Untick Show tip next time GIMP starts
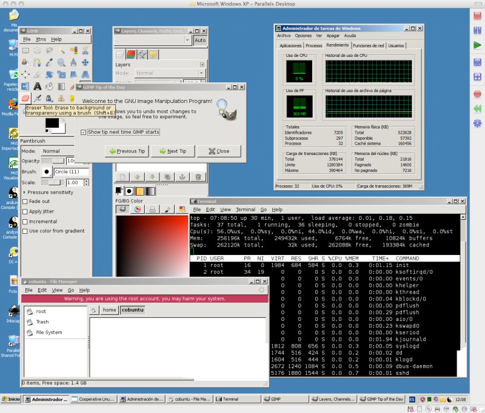The image size is (485, 413). coord(83,132)
